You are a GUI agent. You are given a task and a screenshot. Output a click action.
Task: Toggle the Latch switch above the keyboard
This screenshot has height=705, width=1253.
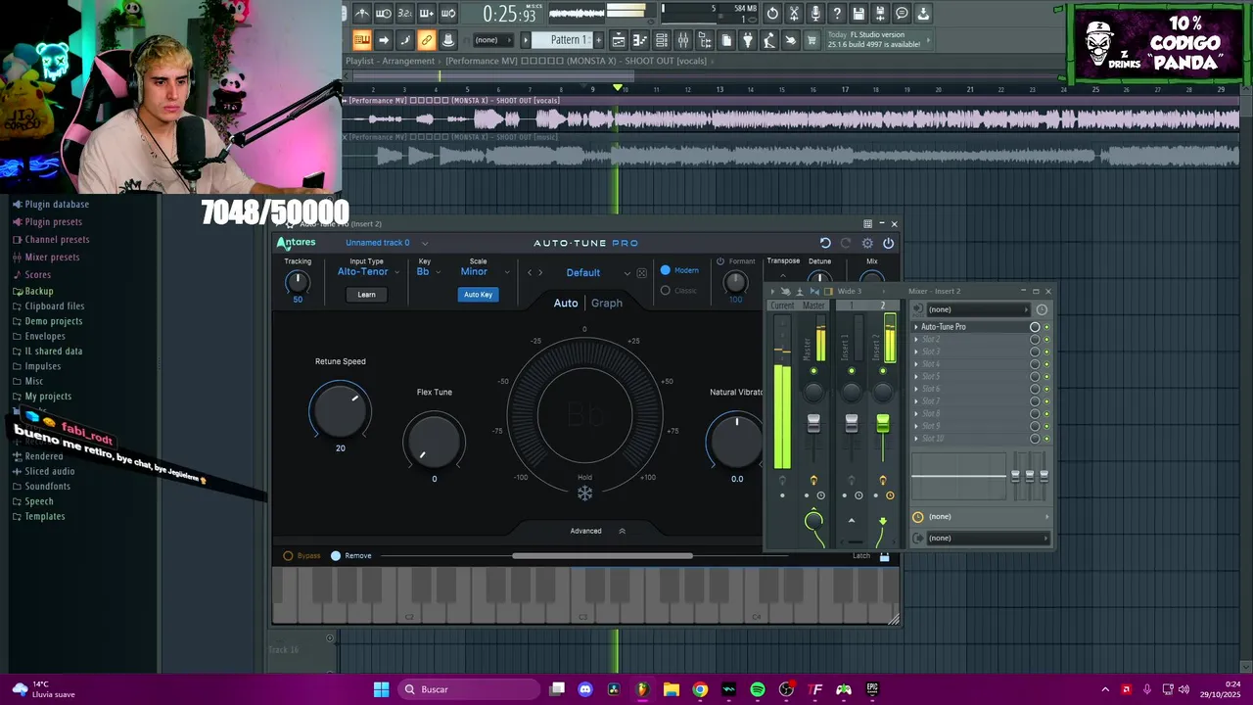point(884,556)
